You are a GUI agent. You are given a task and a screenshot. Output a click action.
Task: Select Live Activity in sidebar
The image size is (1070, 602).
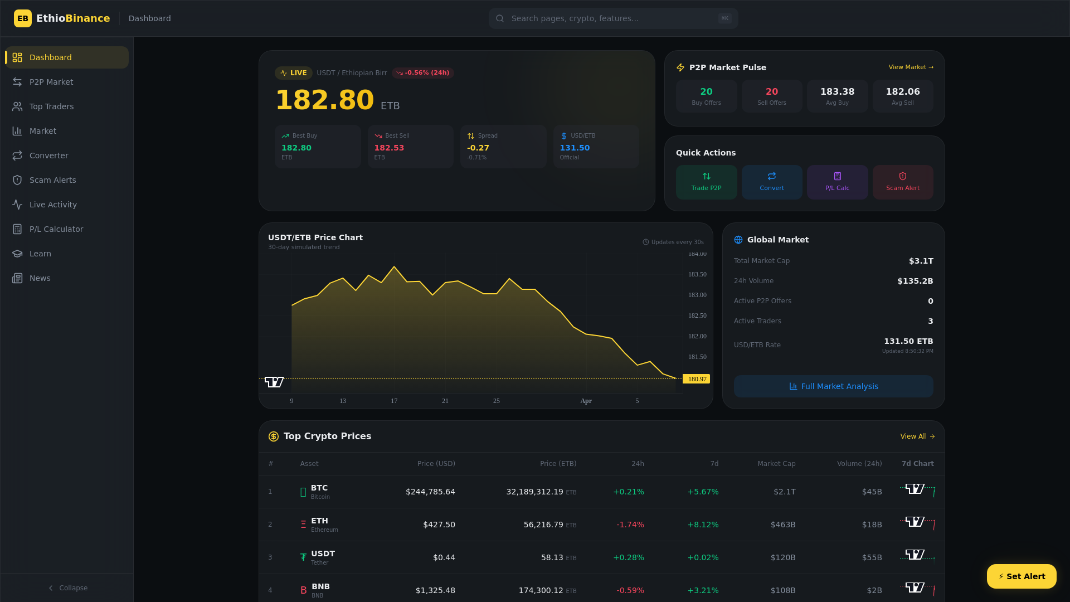pos(67,205)
